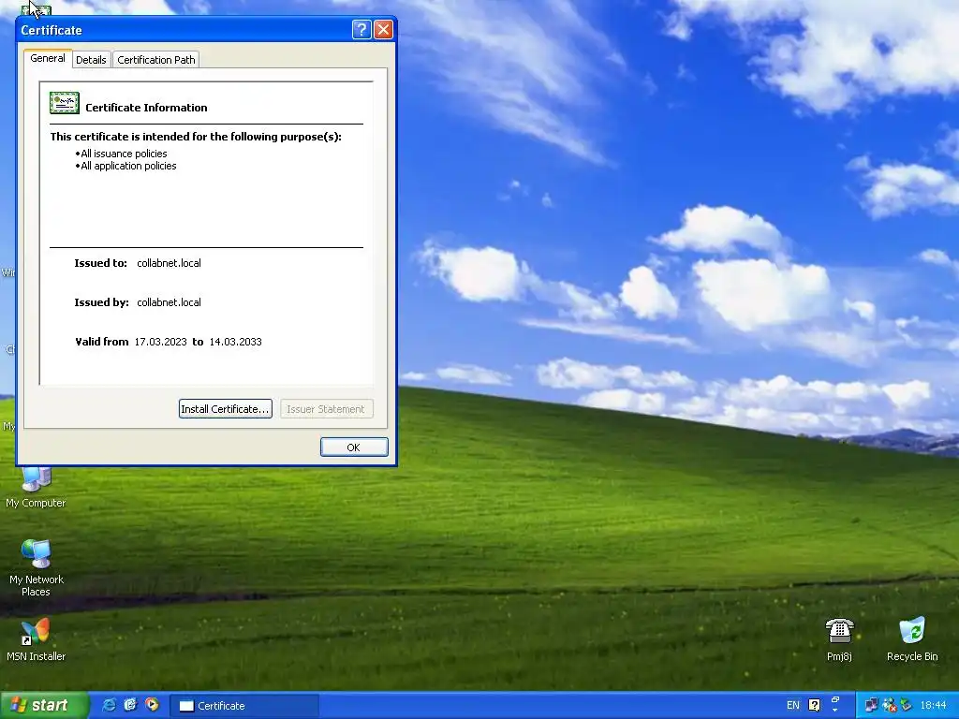Click the disabled Issuer Statement button
The height and width of the screenshot is (719, 959).
(326, 409)
